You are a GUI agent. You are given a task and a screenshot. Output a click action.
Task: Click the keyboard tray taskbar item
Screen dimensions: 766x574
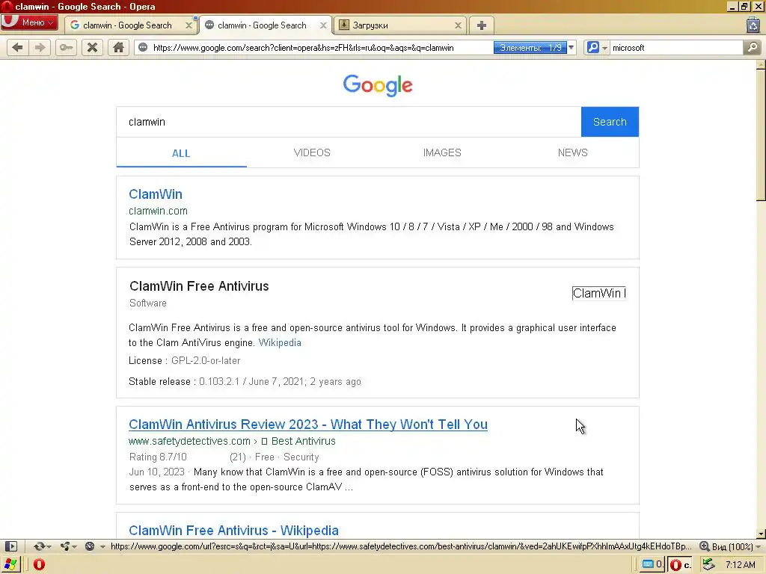coord(652,565)
